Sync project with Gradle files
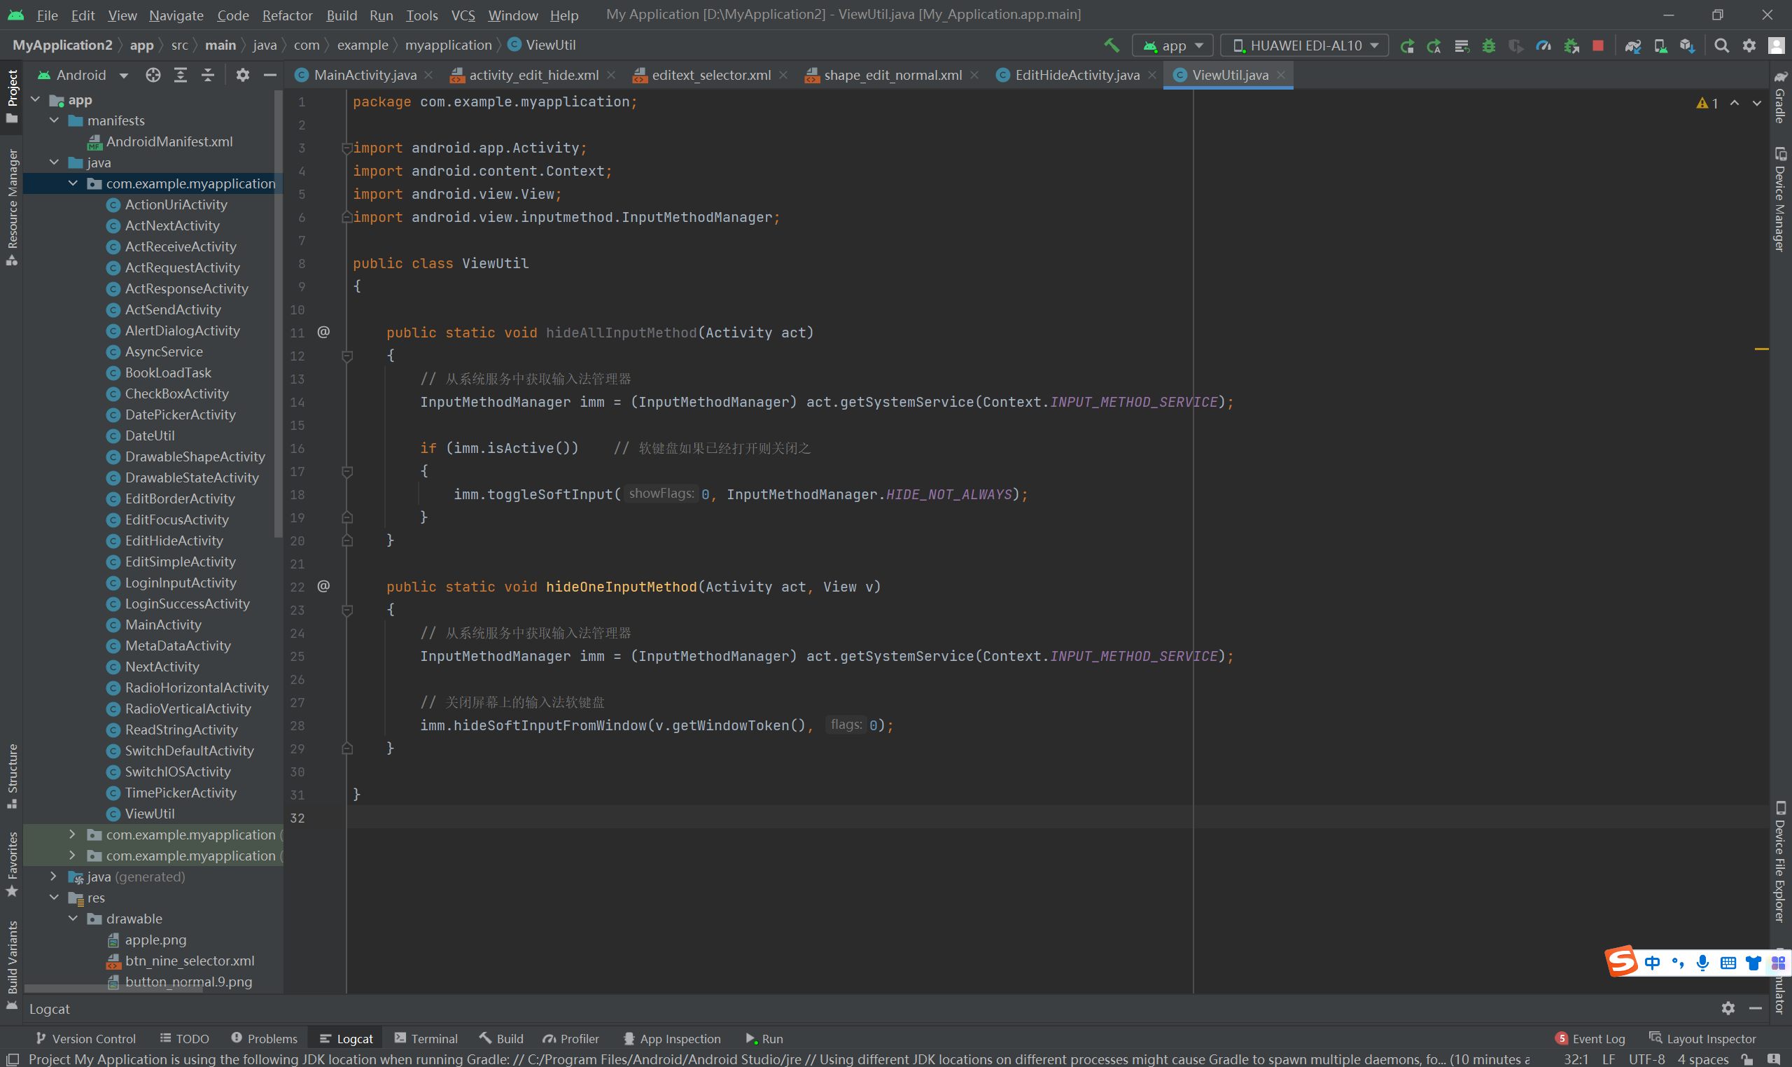Image resolution: width=1792 pixels, height=1067 pixels. (x=1632, y=46)
